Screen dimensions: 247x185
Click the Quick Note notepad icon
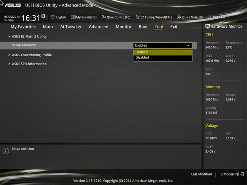coord(179,17)
